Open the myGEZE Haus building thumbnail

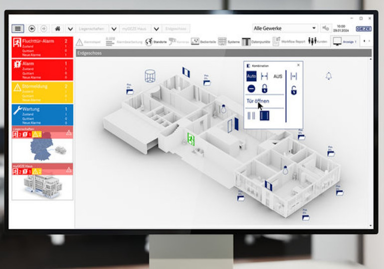coord(42,185)
